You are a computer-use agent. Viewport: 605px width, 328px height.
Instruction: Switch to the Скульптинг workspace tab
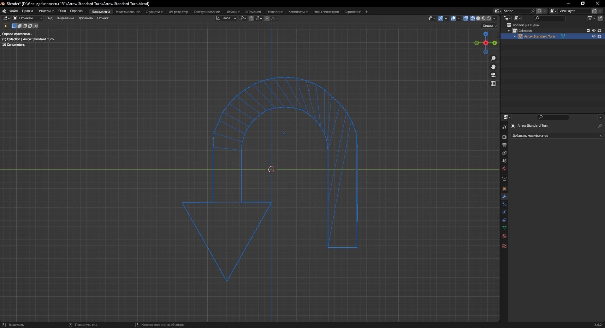154,12
